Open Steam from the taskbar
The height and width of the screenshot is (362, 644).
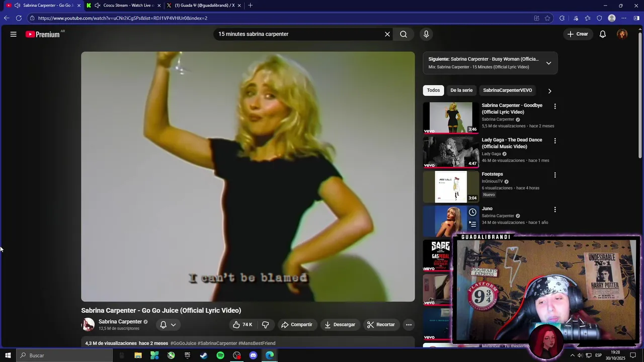coord(204,355)
